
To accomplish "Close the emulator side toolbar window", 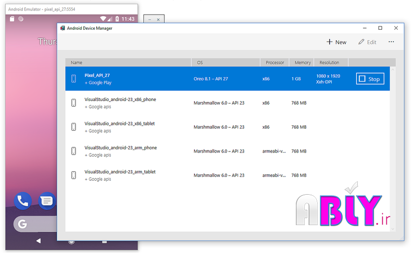I will point(158,19).
